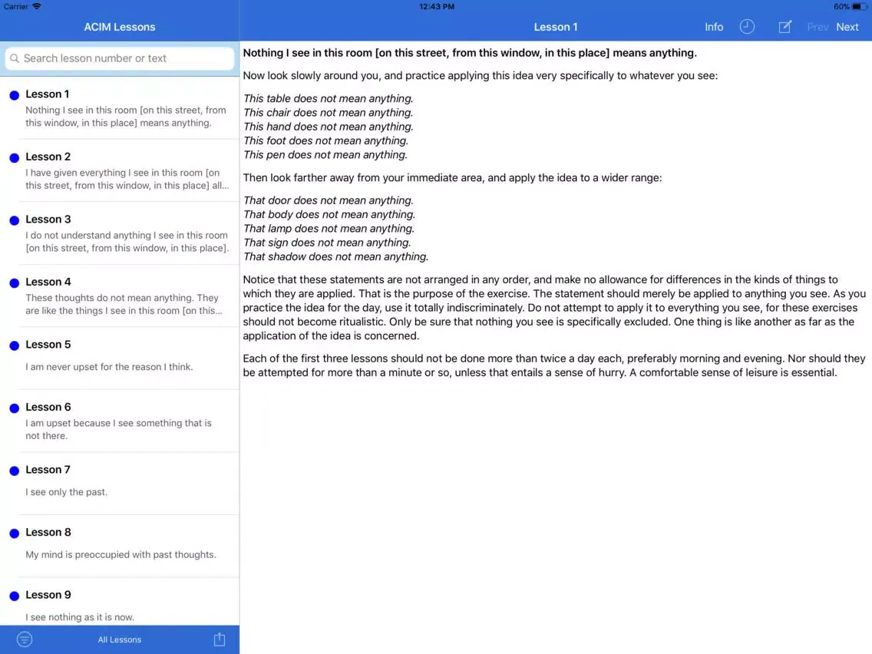The image size is (872, 654).
Task: Toggle the blue dot for Lesson 4
Action: tap(15, 283)
